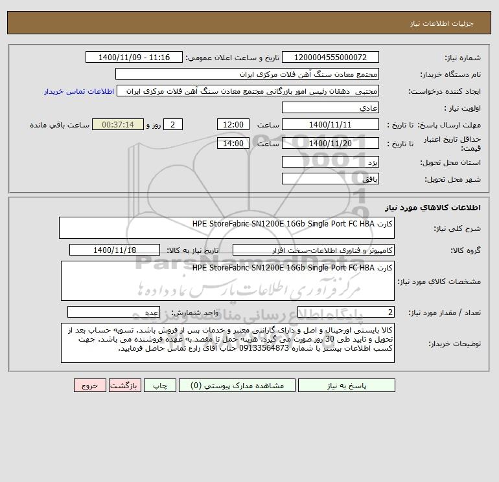The image size is (499, 482).
Task: Click the label 'توضیحات خریدار:'
Action: 454,344
